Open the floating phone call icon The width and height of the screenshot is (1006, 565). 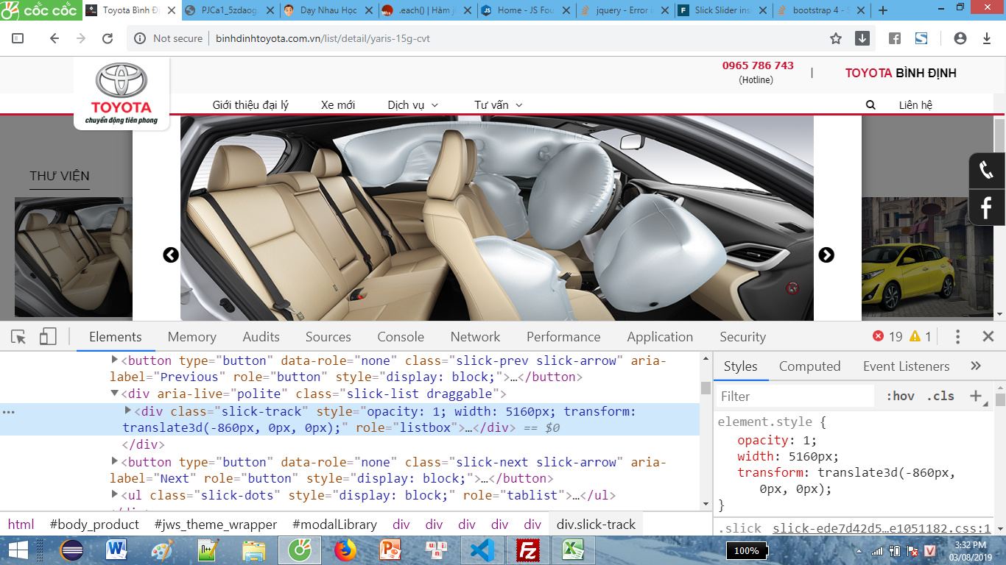(987, 171)
